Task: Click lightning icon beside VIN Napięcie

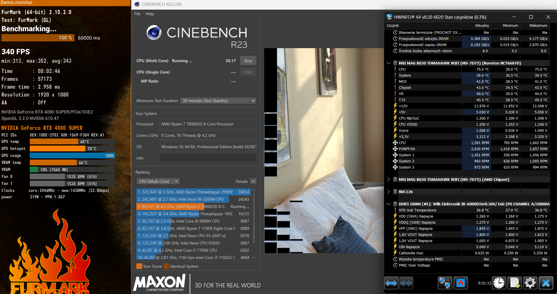Action: pos(395,247)
